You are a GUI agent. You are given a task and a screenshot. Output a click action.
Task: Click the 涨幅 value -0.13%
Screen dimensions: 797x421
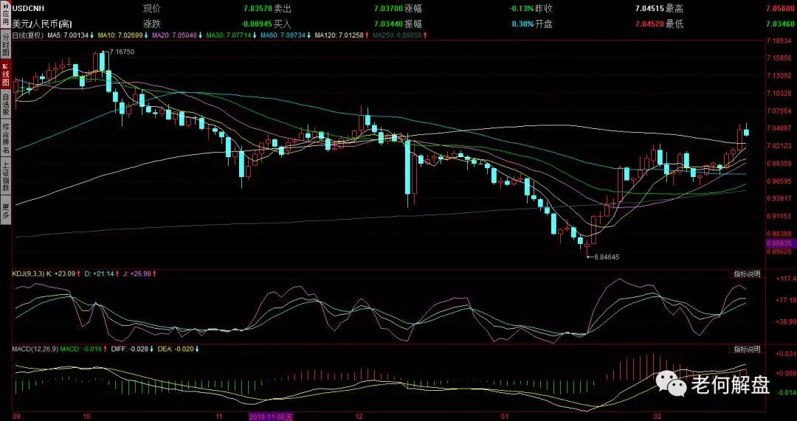[x=521, y=9]
